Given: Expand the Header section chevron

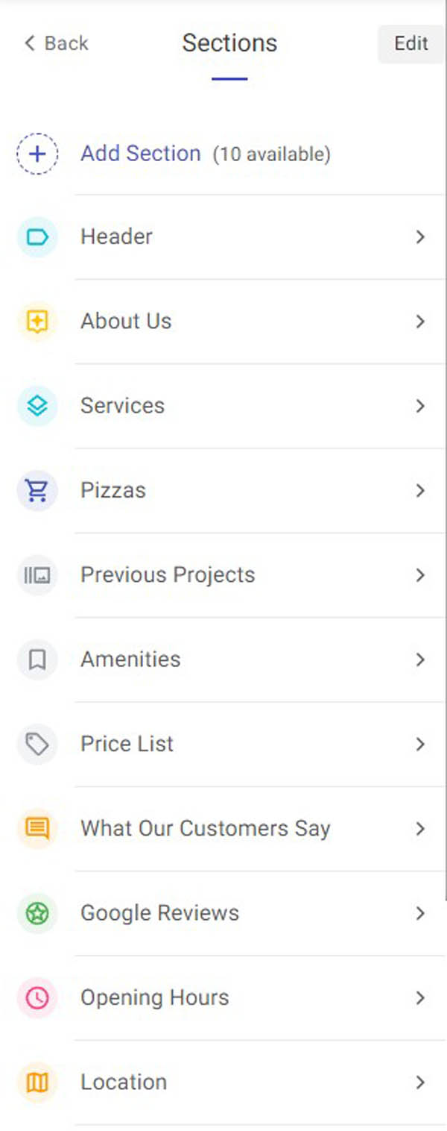Looking at the screenshot, I should click(x=420, y=237).
